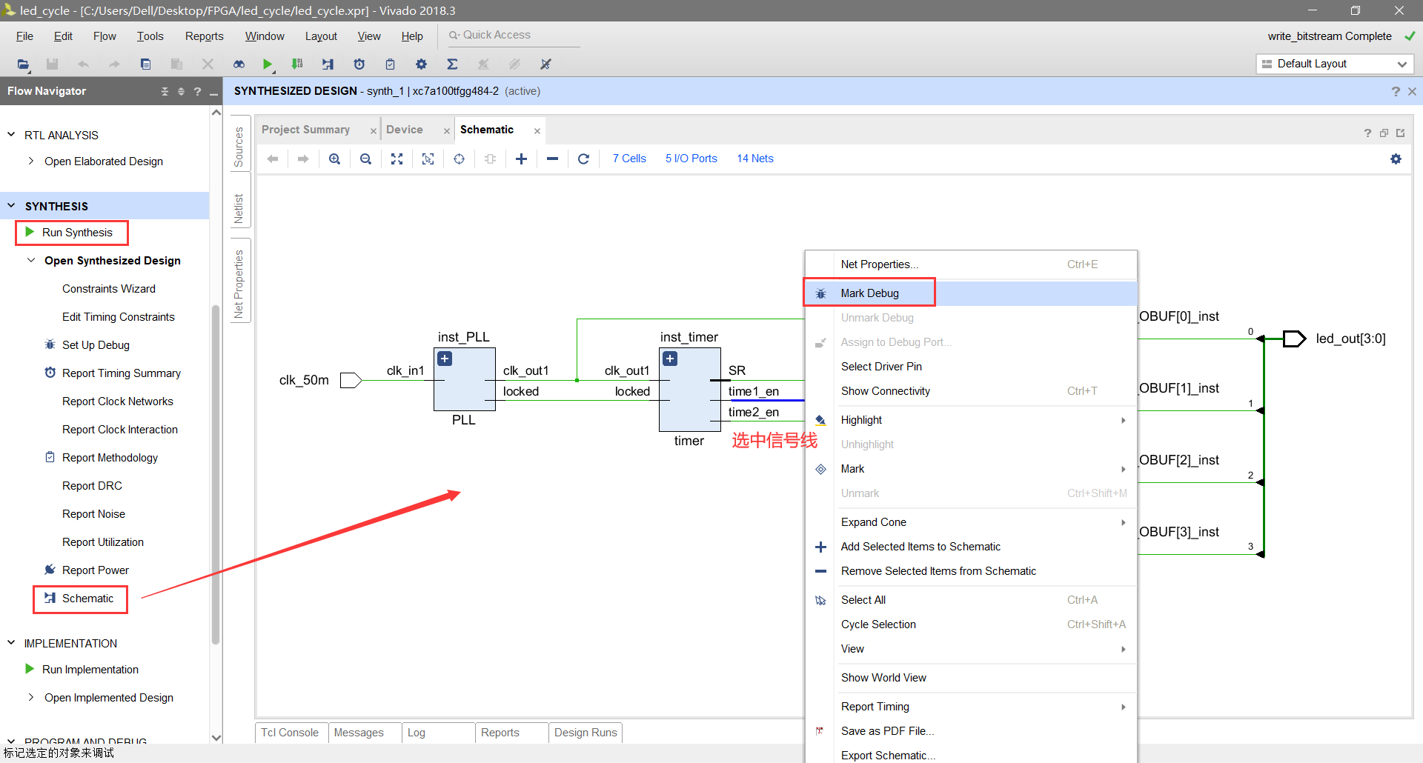Click the 14 Nets link

tap(755, 159)
